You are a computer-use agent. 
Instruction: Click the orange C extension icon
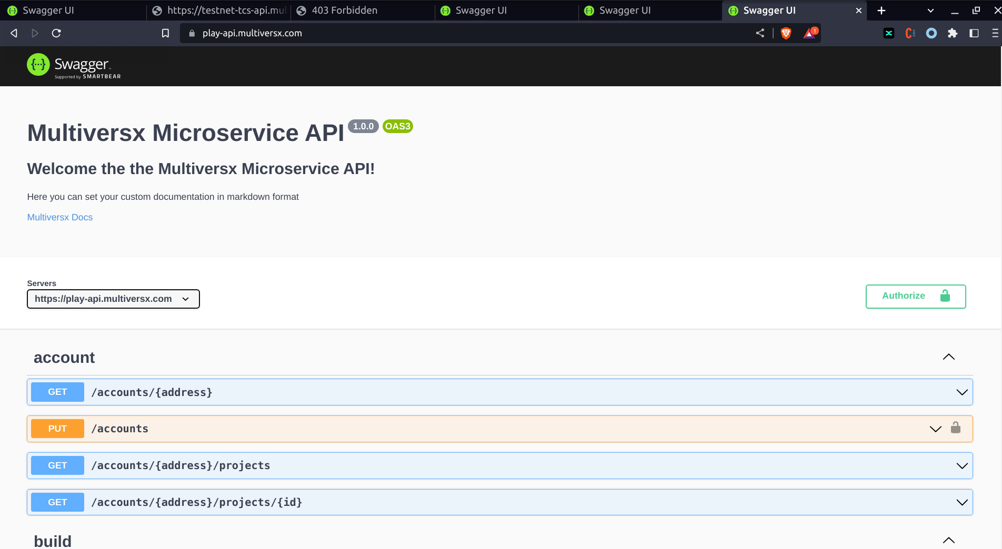[x=910, y=33]
